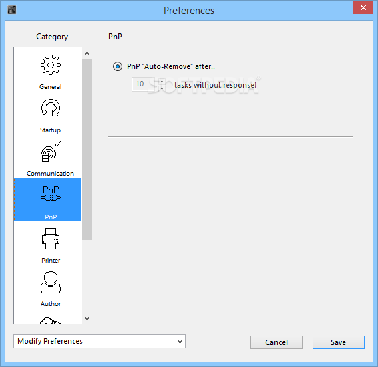Click the "Author" label text
This screenshot has height=367, width=378.
click(51, 303)
